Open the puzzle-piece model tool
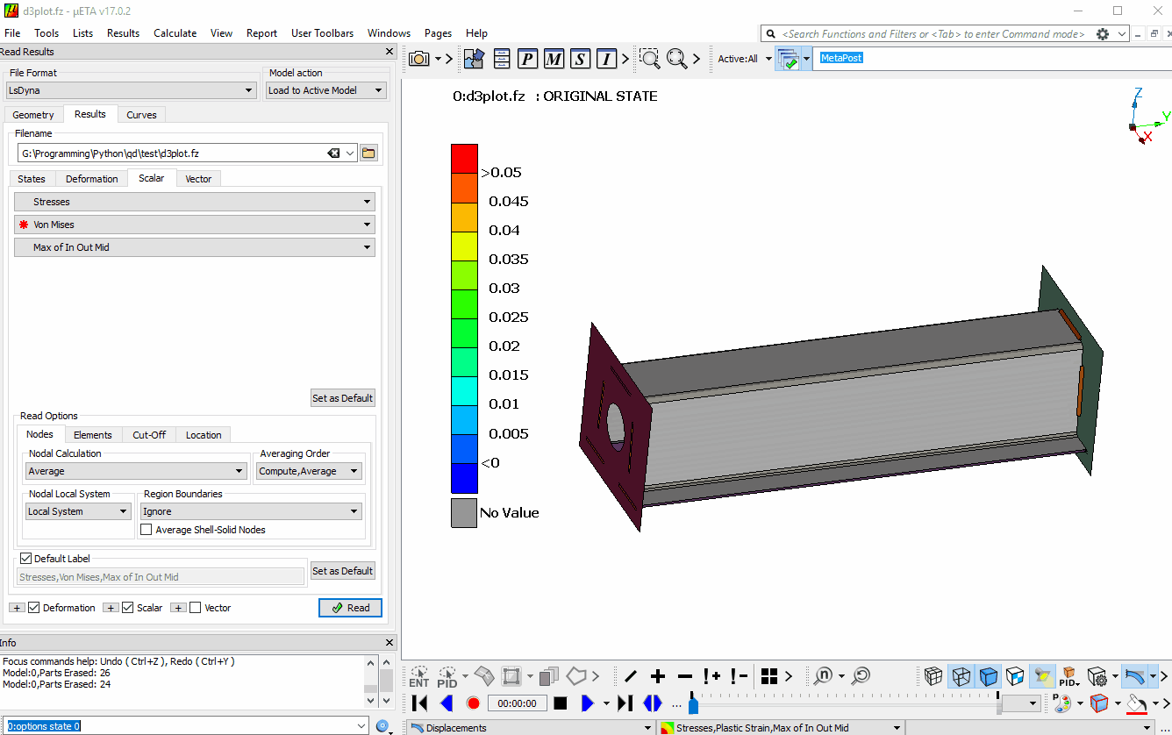This screenshot has height=735, width=1172. tap(474, 59)
